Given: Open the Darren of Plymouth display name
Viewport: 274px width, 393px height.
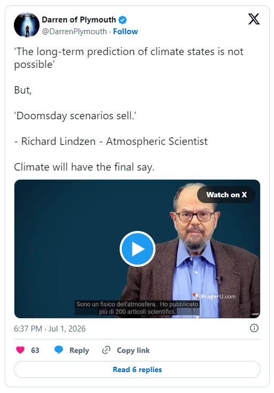Looking at the screenshot, I should click(79, 20).
